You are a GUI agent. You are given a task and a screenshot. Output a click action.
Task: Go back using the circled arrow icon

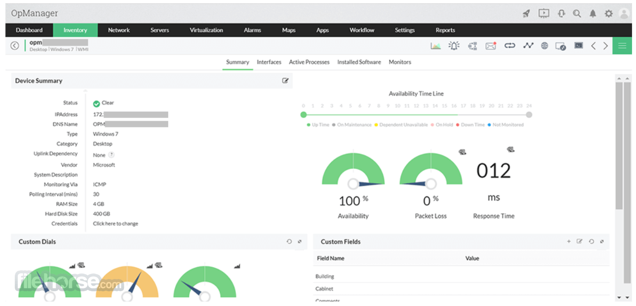point(15,46)
